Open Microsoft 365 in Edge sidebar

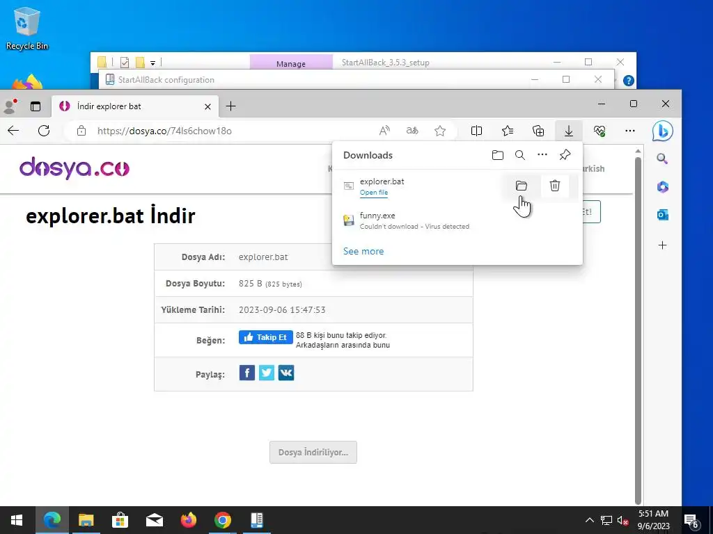[662, 187]
